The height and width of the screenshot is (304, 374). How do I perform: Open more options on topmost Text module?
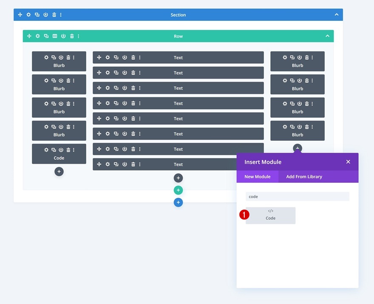(x=140, y=57)
